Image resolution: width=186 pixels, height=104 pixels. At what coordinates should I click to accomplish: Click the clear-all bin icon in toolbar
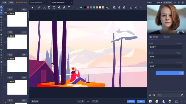point(124,7)
